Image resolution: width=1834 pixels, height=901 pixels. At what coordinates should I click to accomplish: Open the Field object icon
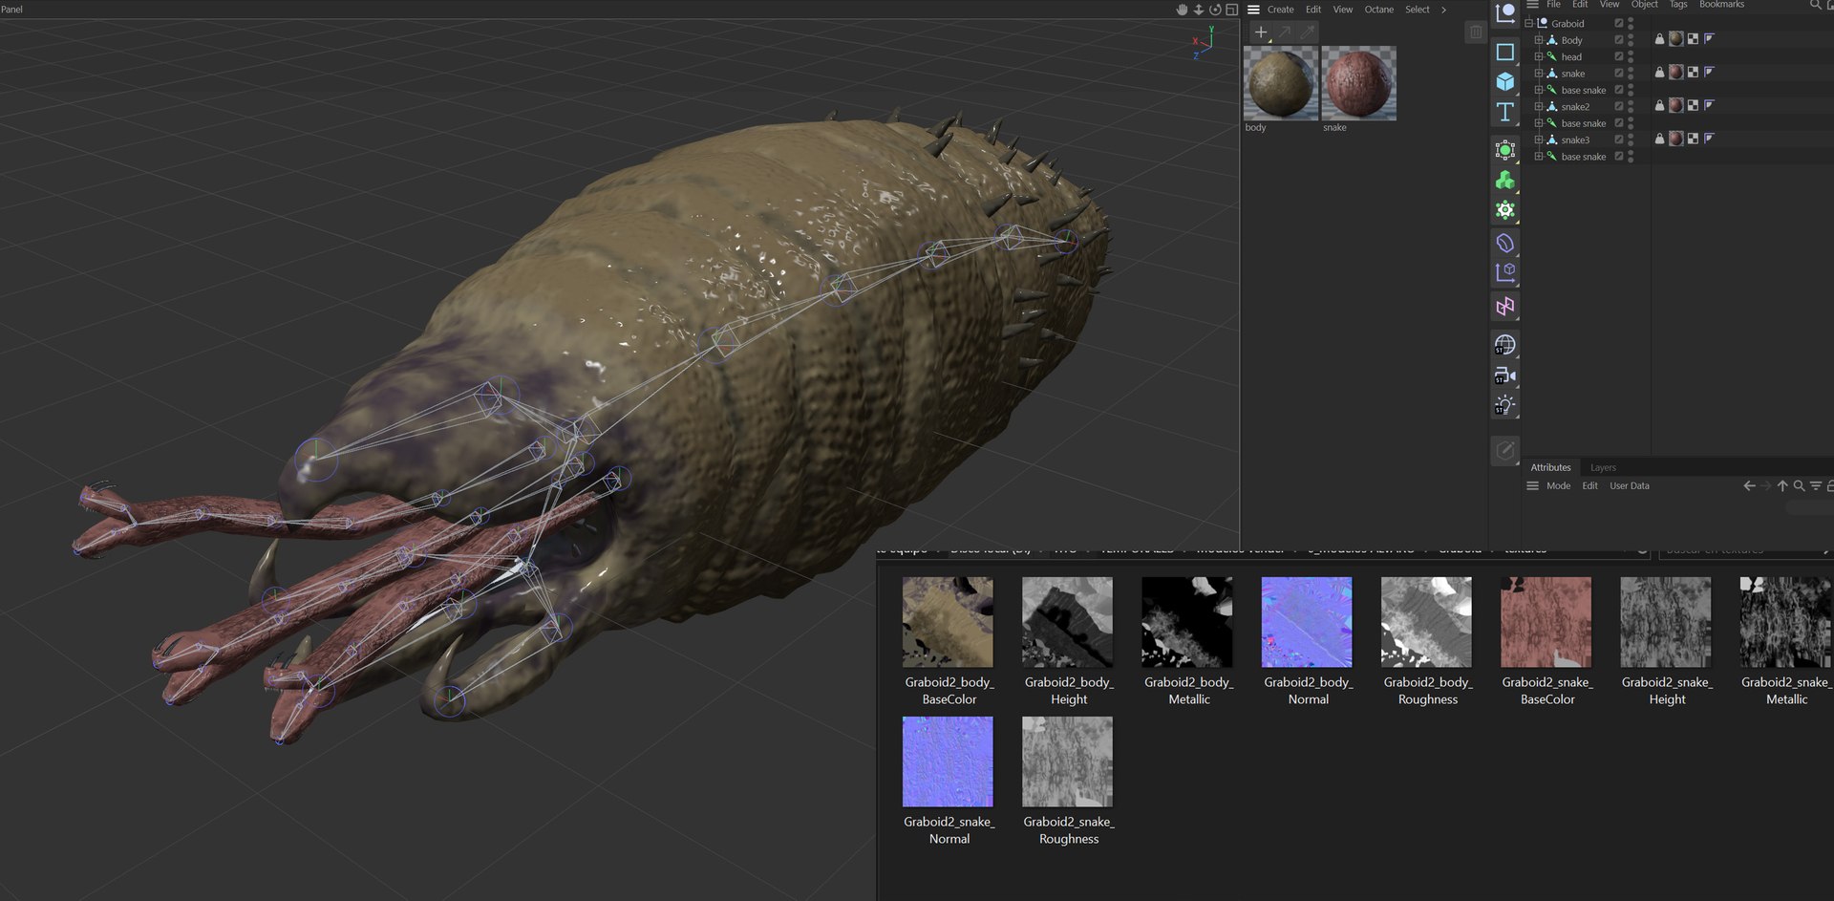point(1505,273)
